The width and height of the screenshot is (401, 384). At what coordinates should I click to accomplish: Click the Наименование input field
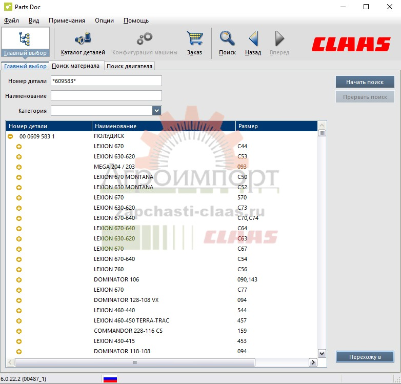(x=106, y=96)
